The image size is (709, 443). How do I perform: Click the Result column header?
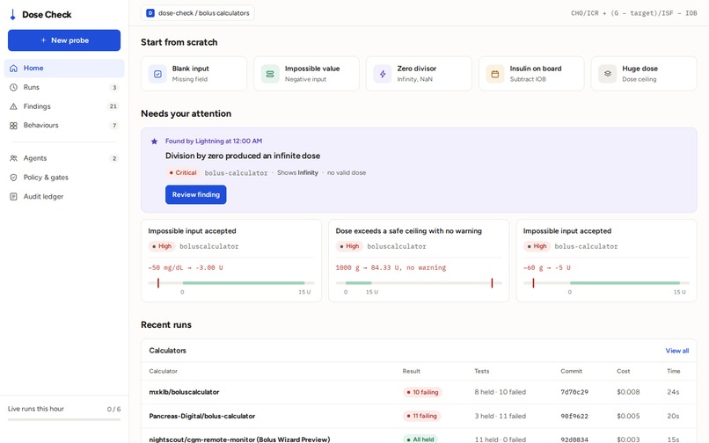411,371
